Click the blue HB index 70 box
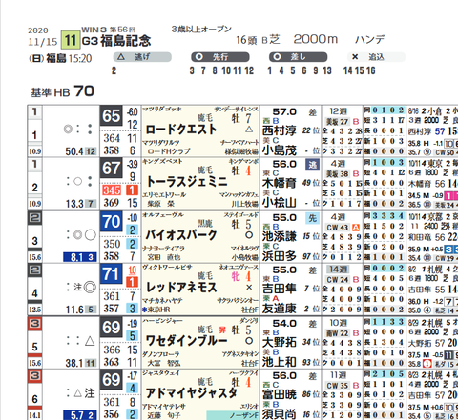This screenshot has height=420, width=458. click(112, 222)
